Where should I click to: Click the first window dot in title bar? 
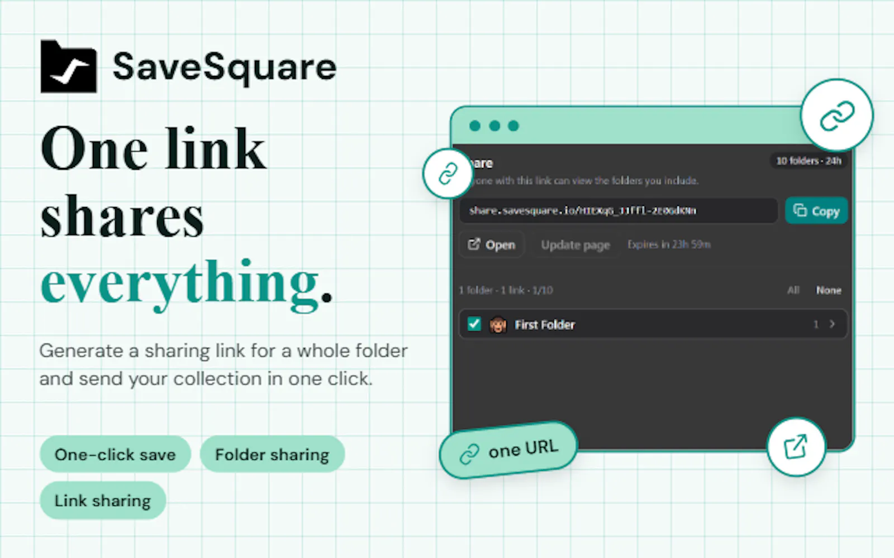475,126
